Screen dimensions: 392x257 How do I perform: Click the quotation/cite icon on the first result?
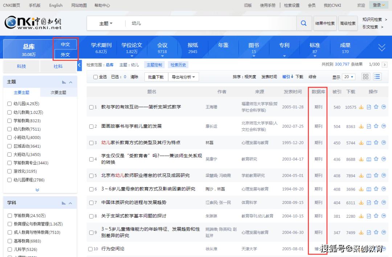point(384,107)
